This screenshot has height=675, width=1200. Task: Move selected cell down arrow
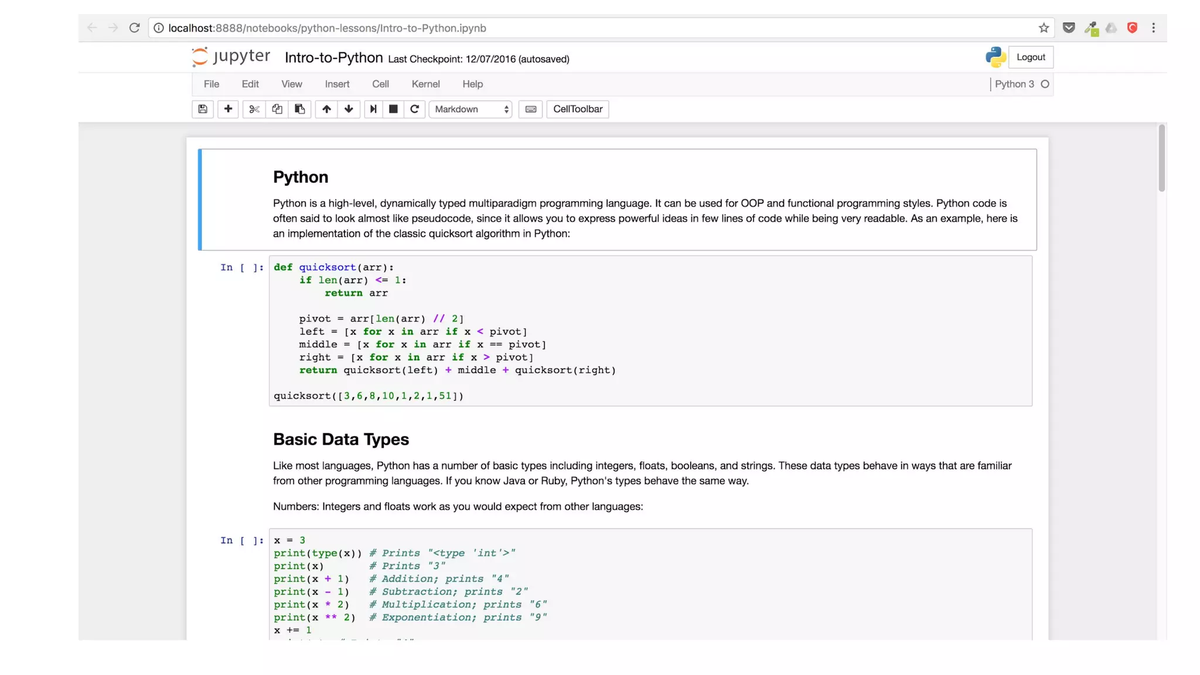349,109
